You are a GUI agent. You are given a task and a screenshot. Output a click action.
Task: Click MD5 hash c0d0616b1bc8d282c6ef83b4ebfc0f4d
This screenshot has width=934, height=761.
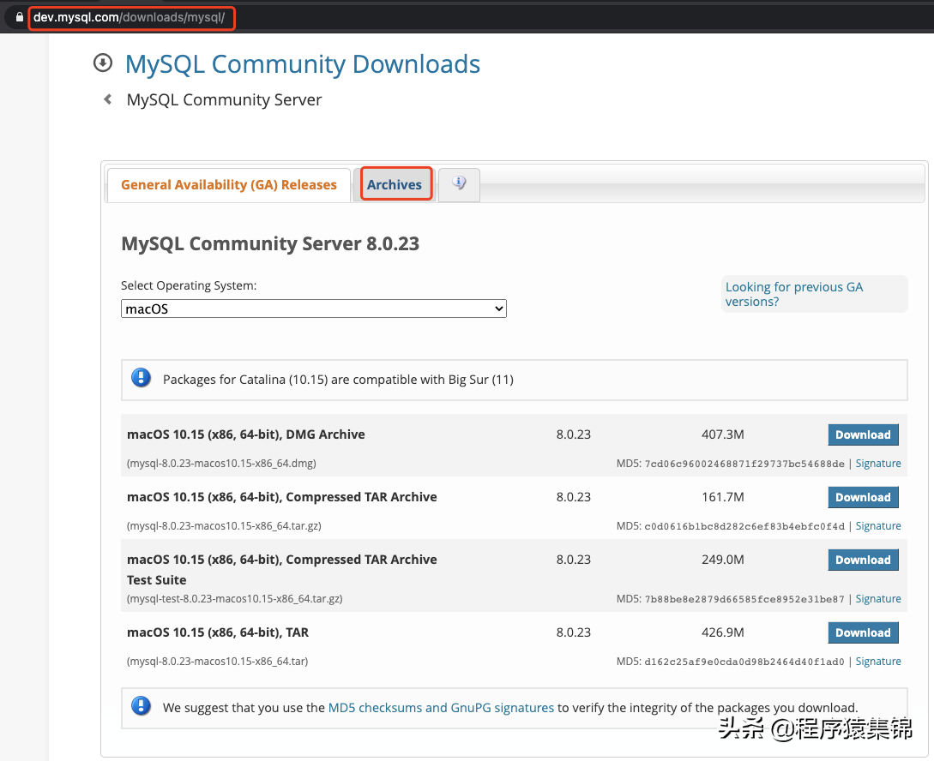click(x=744, y=526)
